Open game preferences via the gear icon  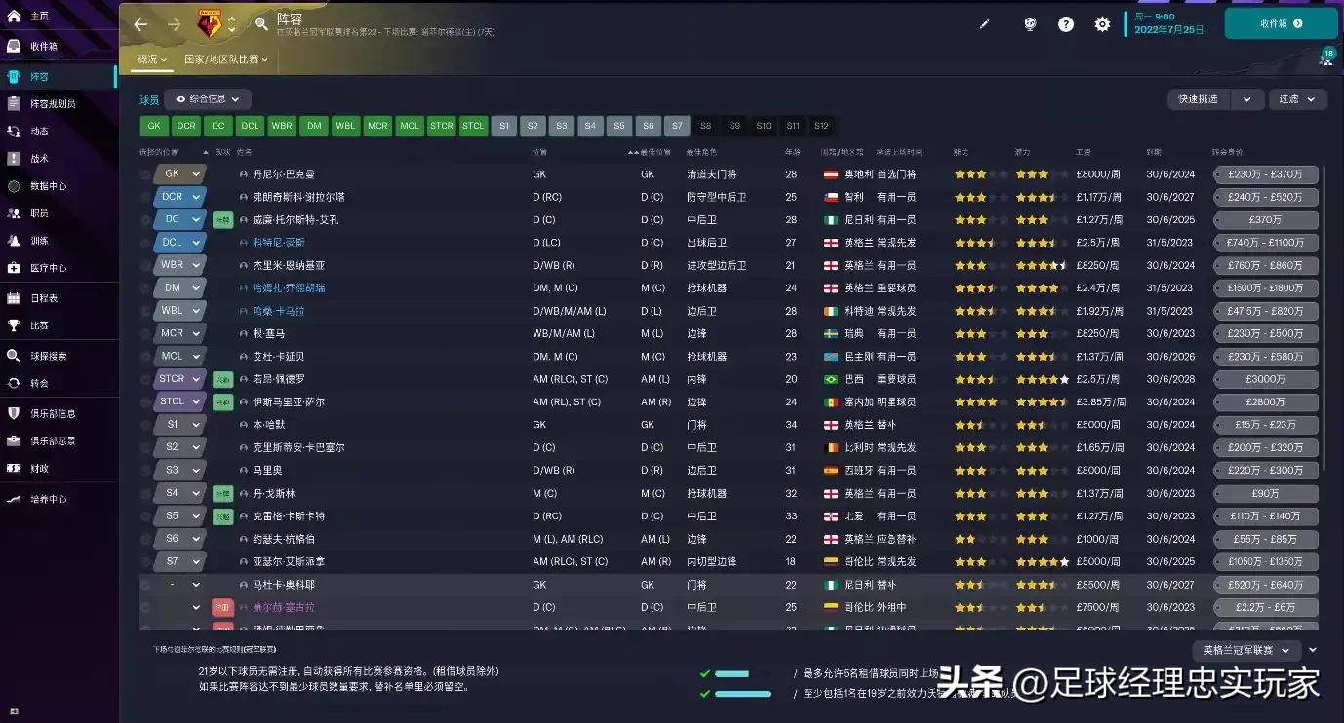click(x=1102, y=24)
